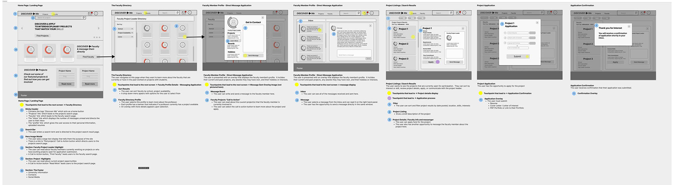
Task: Open the envelope icon in Project Listings header
Action: [458, 13]
